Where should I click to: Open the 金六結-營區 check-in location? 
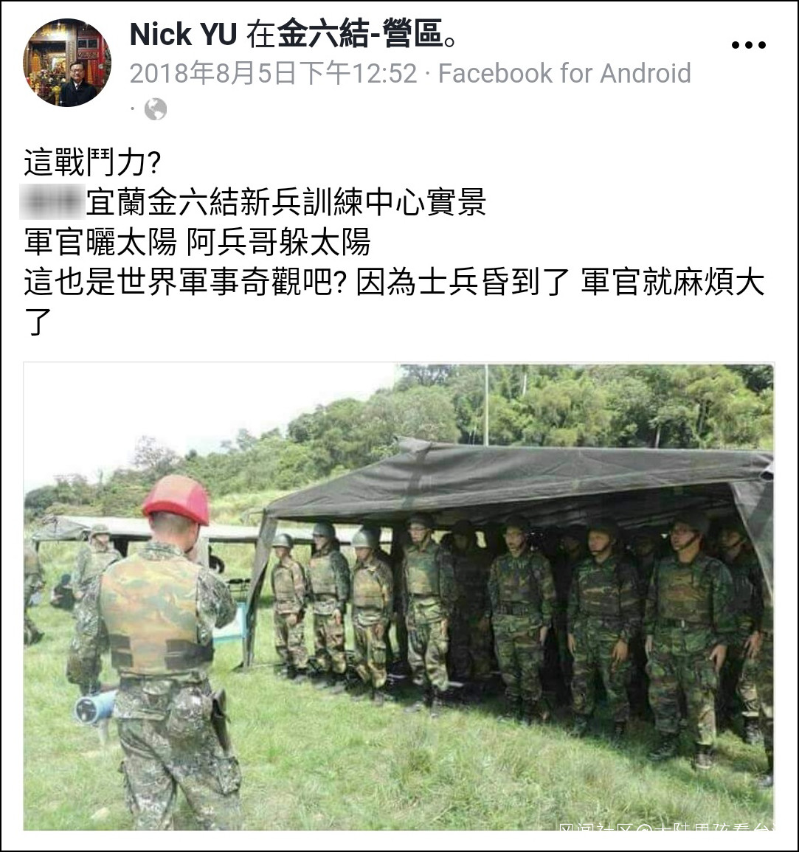pos(360,34)
